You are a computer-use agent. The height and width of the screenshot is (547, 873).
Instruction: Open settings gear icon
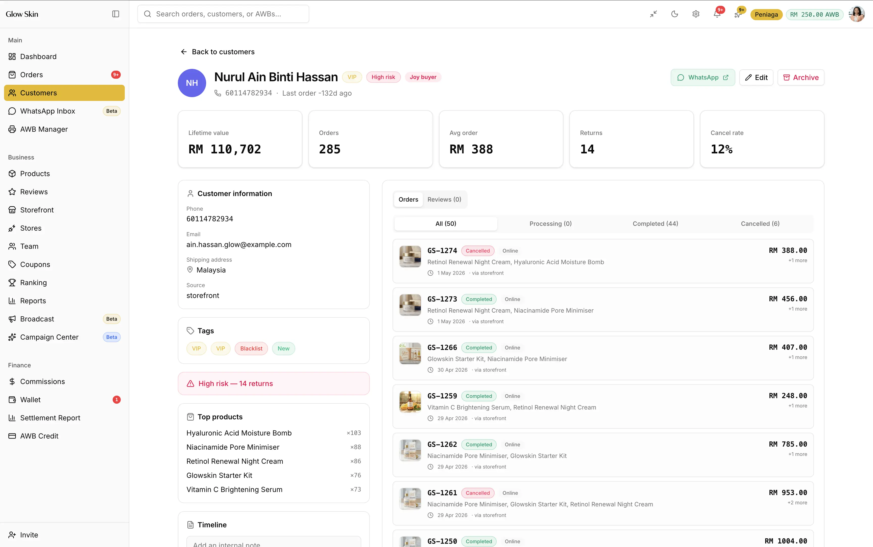(x=696, y=14)
